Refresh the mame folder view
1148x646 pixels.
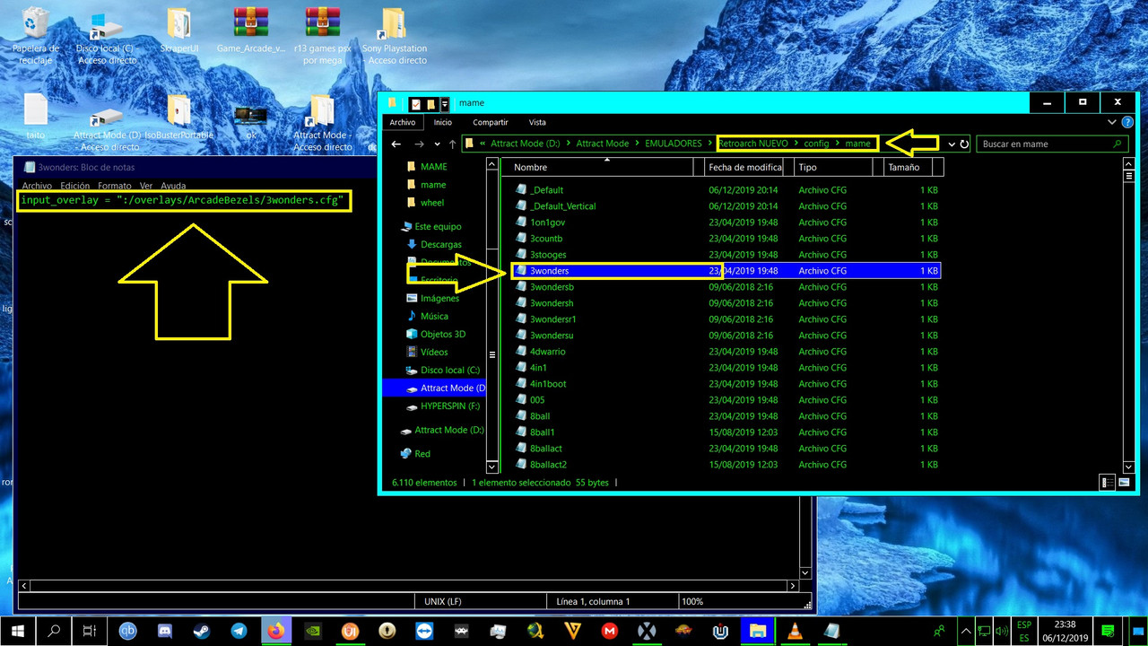(x=964, y=144)
